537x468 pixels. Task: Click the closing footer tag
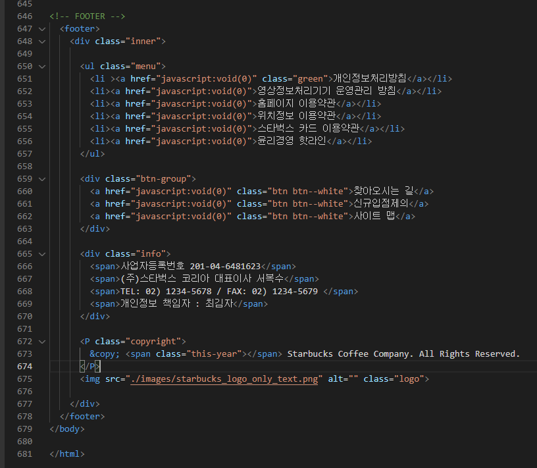[82, 417]
